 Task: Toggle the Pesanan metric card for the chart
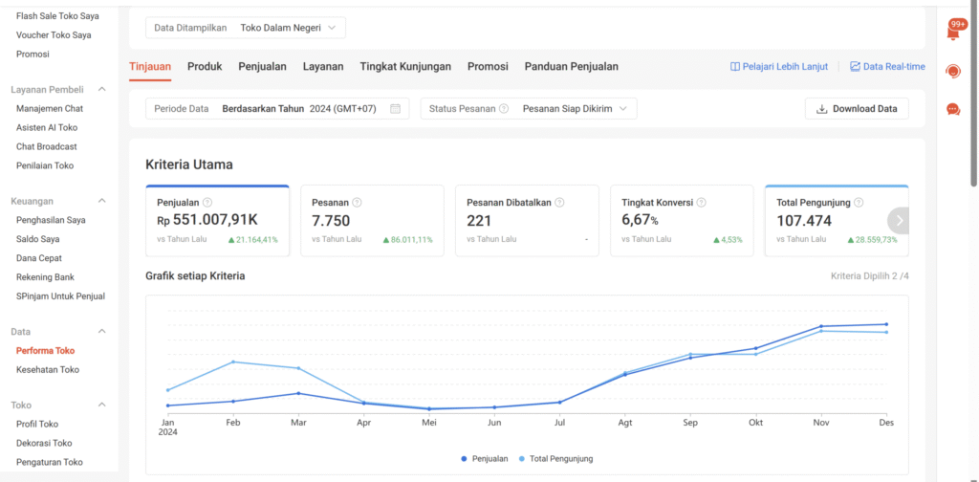point(372,221)
